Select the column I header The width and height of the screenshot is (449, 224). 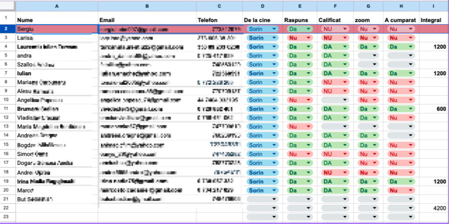coord(433,6)
